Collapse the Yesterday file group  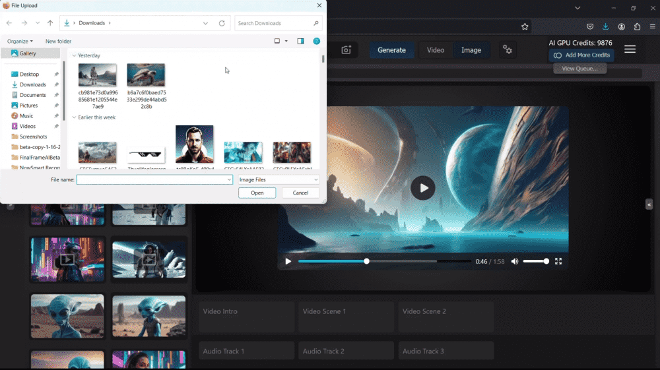pyautogui.click(x=74, y=56)
